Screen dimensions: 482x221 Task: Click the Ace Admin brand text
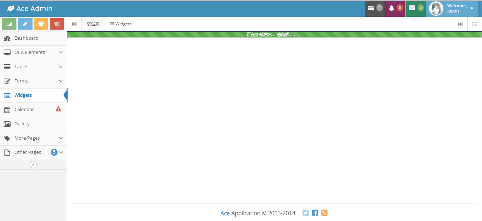(34, 9)
